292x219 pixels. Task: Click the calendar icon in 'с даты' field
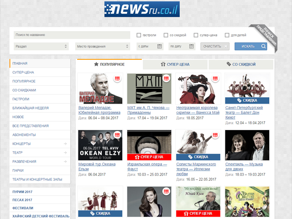click(x=159, y=46)
